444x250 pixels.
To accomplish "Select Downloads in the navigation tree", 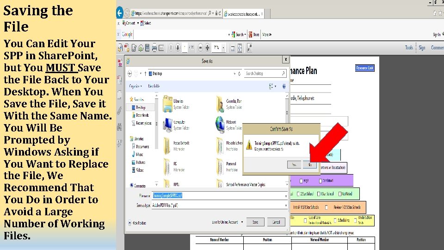I will [140, 115].
